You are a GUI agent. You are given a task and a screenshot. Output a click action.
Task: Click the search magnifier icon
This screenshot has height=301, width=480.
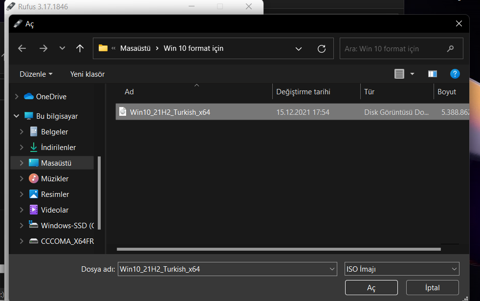[x=450, y=49]
